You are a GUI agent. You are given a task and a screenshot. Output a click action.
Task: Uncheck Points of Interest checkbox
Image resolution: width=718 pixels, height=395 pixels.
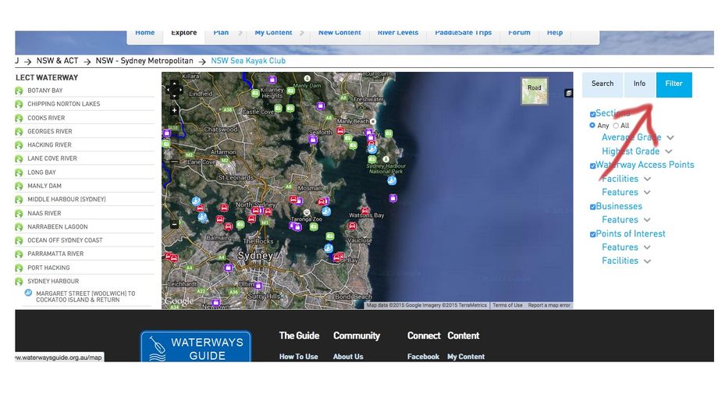click(592, 235)
